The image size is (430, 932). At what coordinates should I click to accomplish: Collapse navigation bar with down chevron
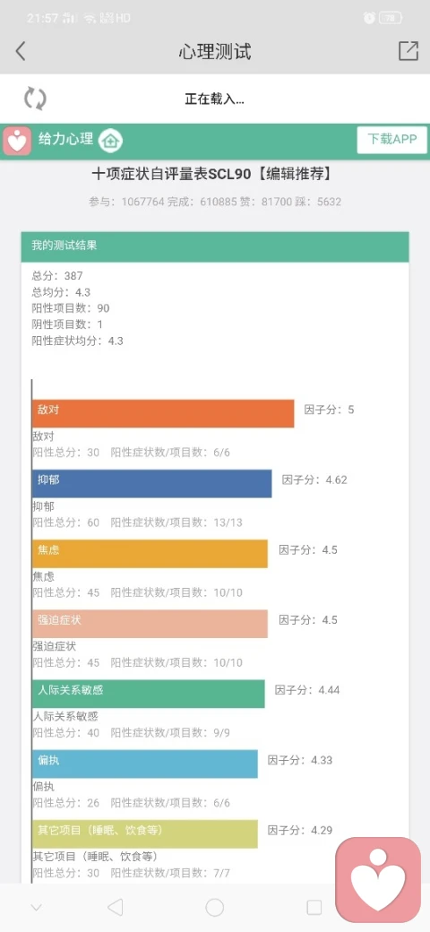tap(36, 908)
